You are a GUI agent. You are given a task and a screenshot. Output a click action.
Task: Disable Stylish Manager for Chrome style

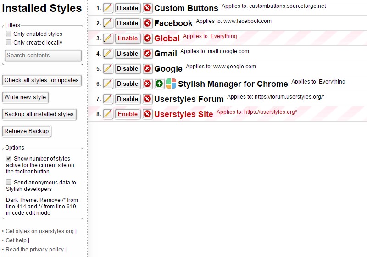(128, 84)
